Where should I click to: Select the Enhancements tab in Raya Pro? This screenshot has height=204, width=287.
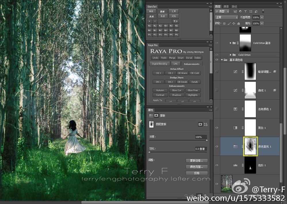192,64
